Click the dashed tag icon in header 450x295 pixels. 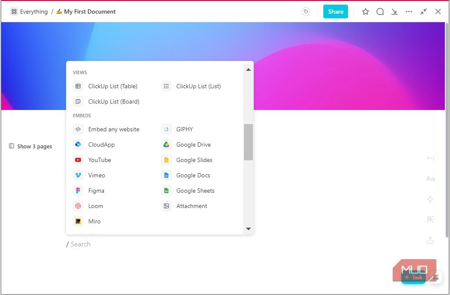click(x=306, y=12)
